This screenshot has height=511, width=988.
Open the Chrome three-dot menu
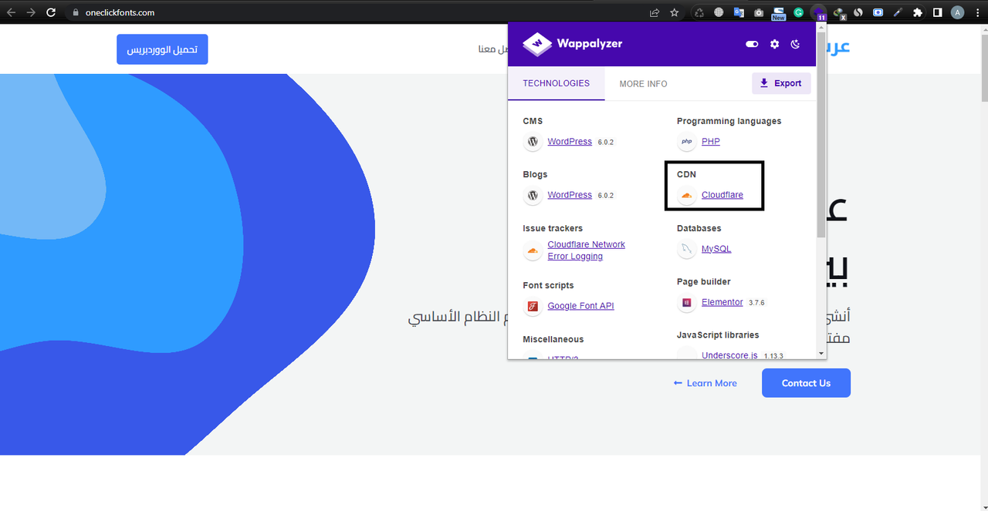pos(978,12)
